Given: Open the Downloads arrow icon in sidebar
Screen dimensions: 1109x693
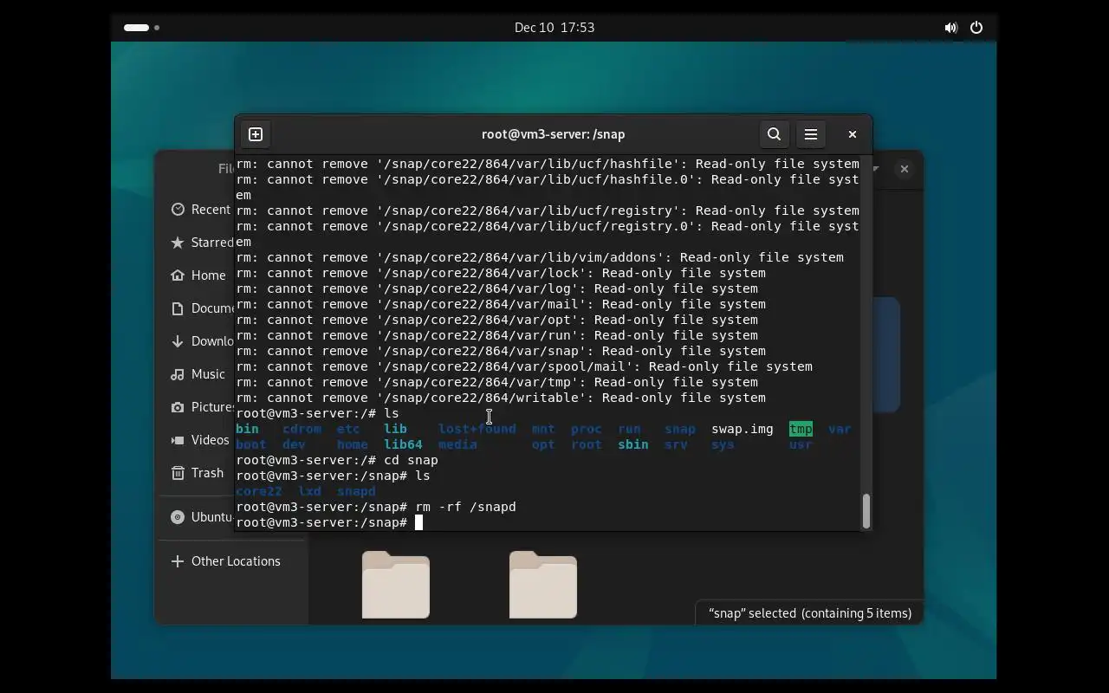Looking at the screenshot, I should (x=178, y=340).
